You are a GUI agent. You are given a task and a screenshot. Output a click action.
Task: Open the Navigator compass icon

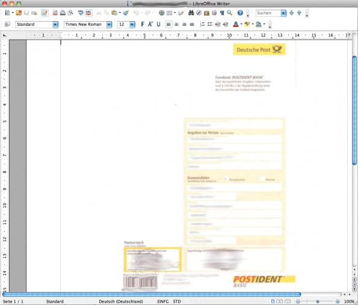[x=199, y=13]
